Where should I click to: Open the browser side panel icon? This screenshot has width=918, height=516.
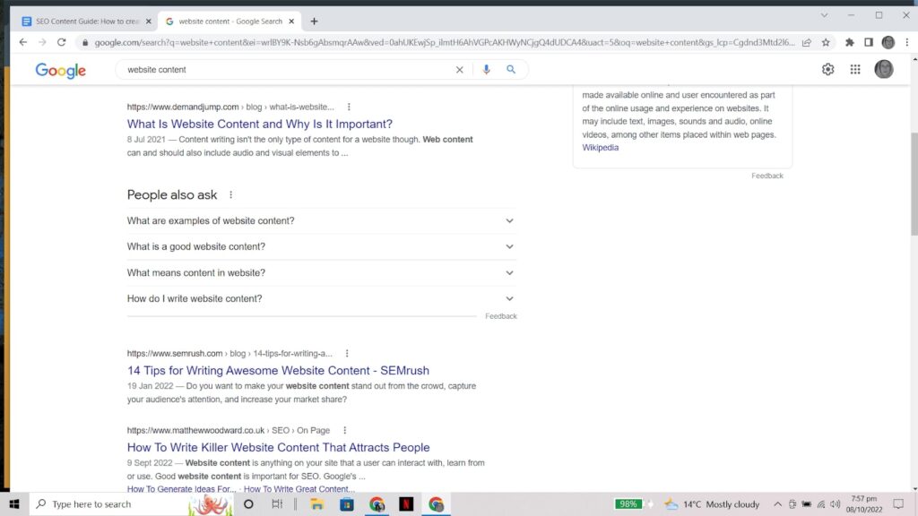(x=869, y=42)
